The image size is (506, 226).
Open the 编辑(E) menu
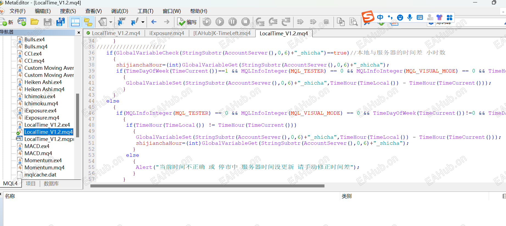coord(43,11)
